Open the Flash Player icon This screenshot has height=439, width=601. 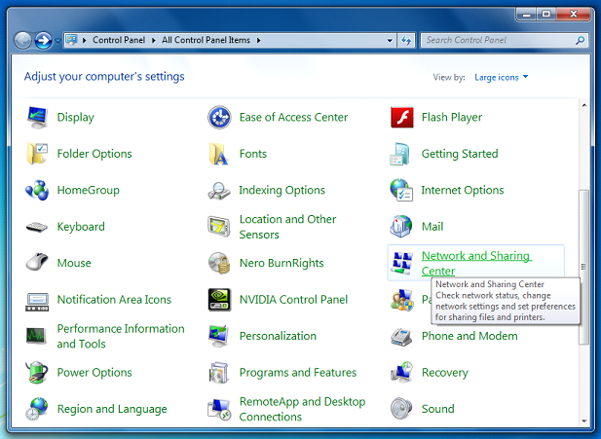coord(401,117)
